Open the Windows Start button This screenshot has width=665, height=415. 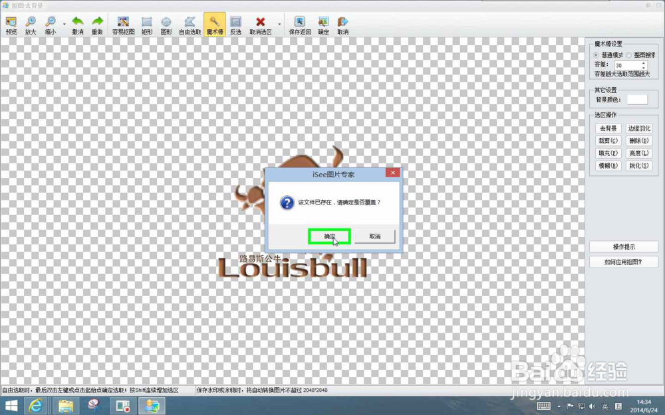pos(11,406)
